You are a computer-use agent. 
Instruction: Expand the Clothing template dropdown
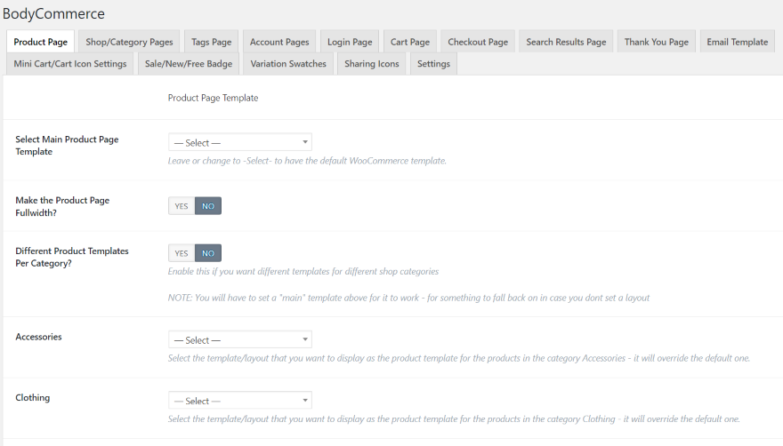(x=240, y=401)
